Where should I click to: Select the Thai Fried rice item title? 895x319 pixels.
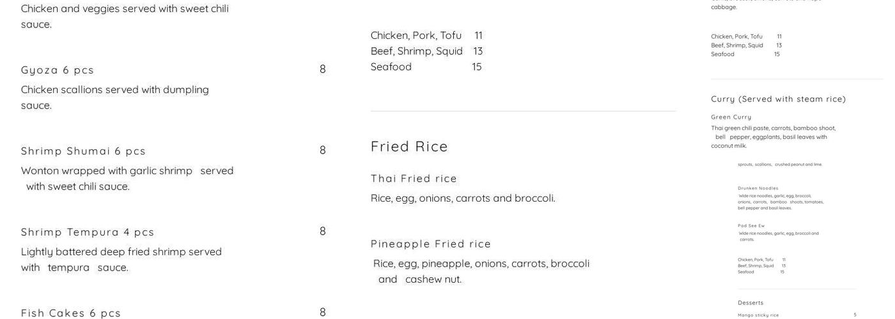[x=414, y=178]
